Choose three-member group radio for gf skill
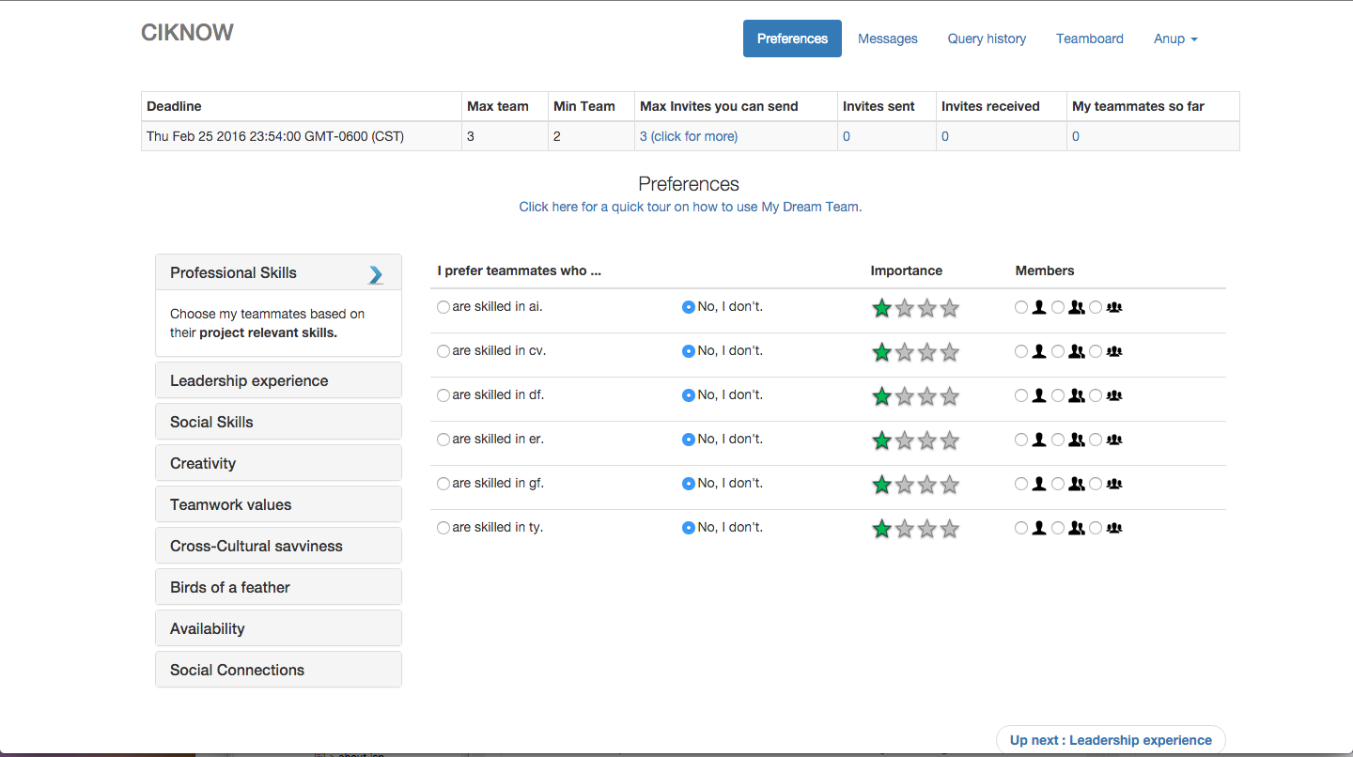The width and height of the screenshot is (1353, 757). tap(1096, 484)
